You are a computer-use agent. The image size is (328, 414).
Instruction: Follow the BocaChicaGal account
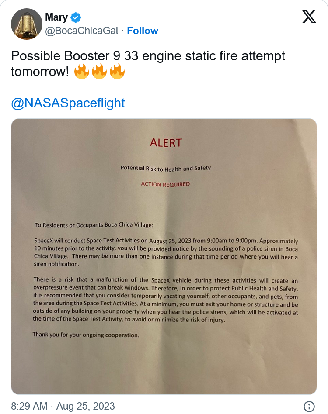point(143,31)
